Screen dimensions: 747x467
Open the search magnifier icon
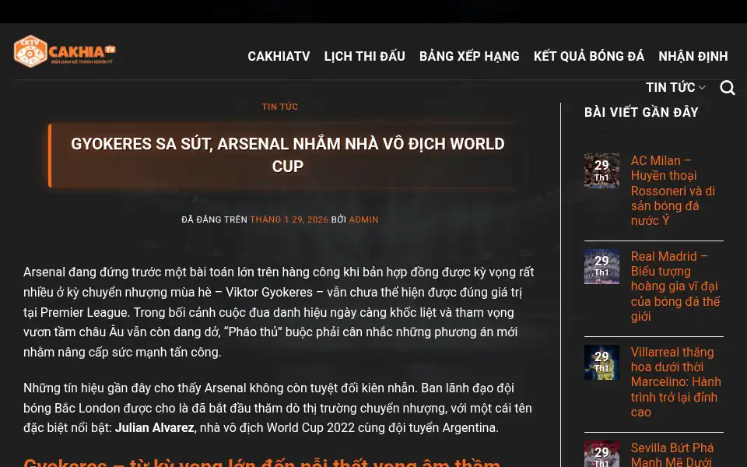point(727,88)
